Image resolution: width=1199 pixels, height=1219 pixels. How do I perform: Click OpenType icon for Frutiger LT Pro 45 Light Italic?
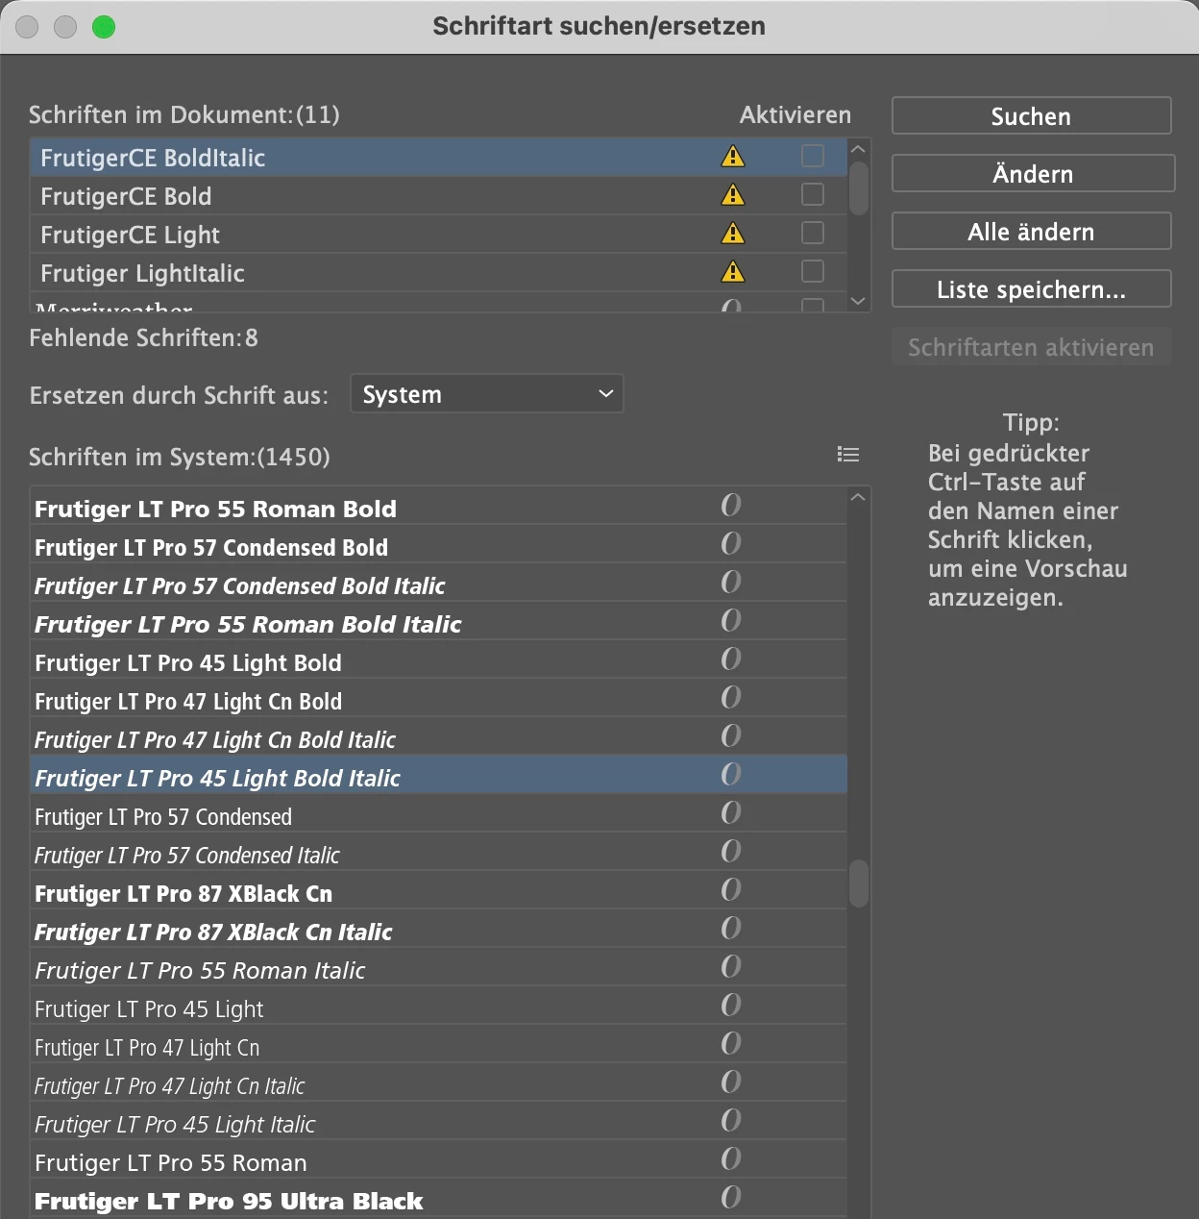pos(731,1120)
